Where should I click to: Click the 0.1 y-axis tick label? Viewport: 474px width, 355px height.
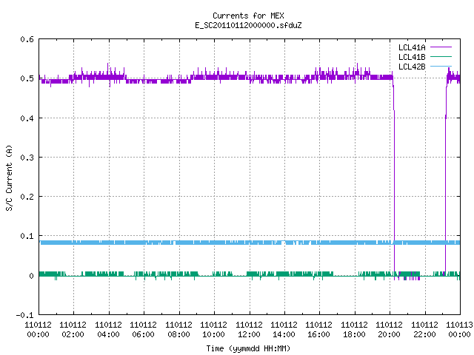[x=27, y=236]
